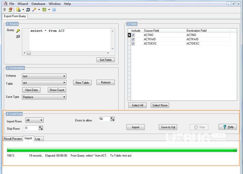Click the green import progress bar
The image size is (243, 174).
tap(122, 150)
